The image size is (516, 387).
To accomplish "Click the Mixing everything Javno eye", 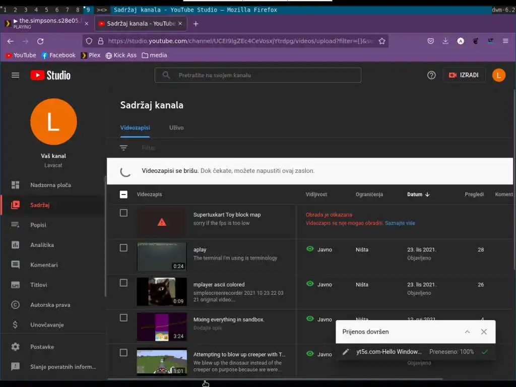I will point(310,318).
